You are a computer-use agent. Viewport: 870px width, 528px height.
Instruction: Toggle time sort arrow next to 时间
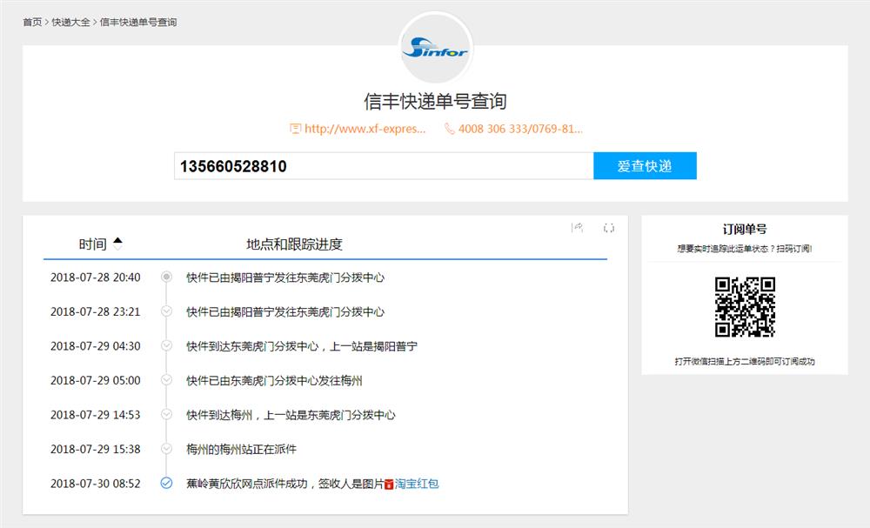(x=117, y=244)
